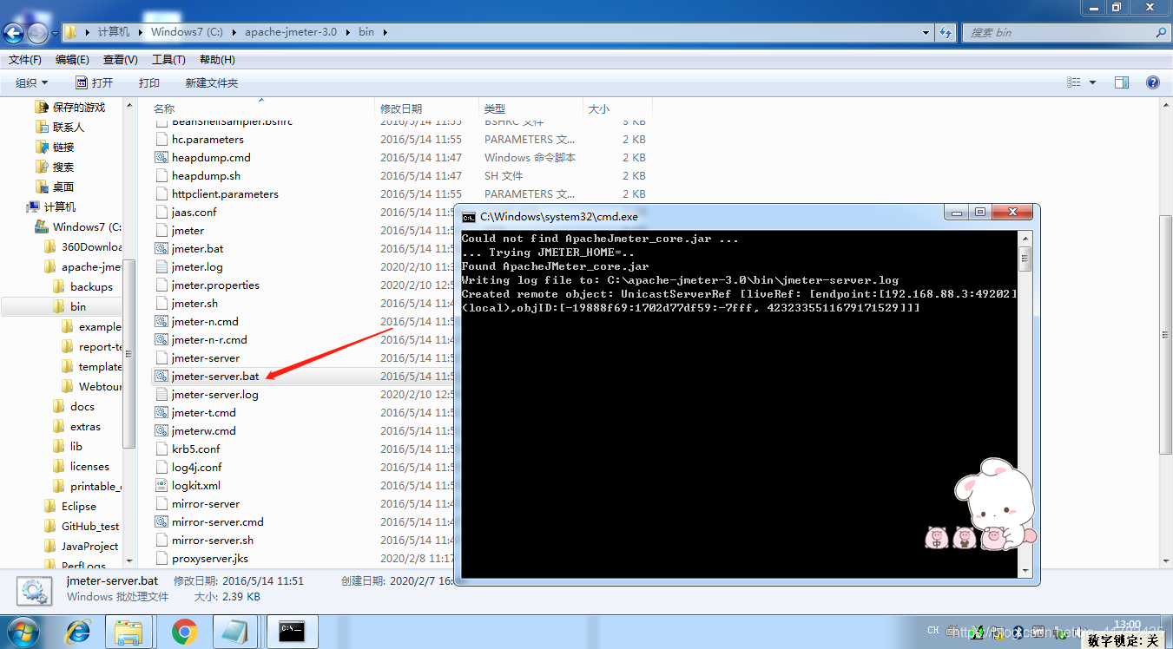Open the view options dropdown arrow
Viewport: 1173px width, 649px height.
(1092, 82)
